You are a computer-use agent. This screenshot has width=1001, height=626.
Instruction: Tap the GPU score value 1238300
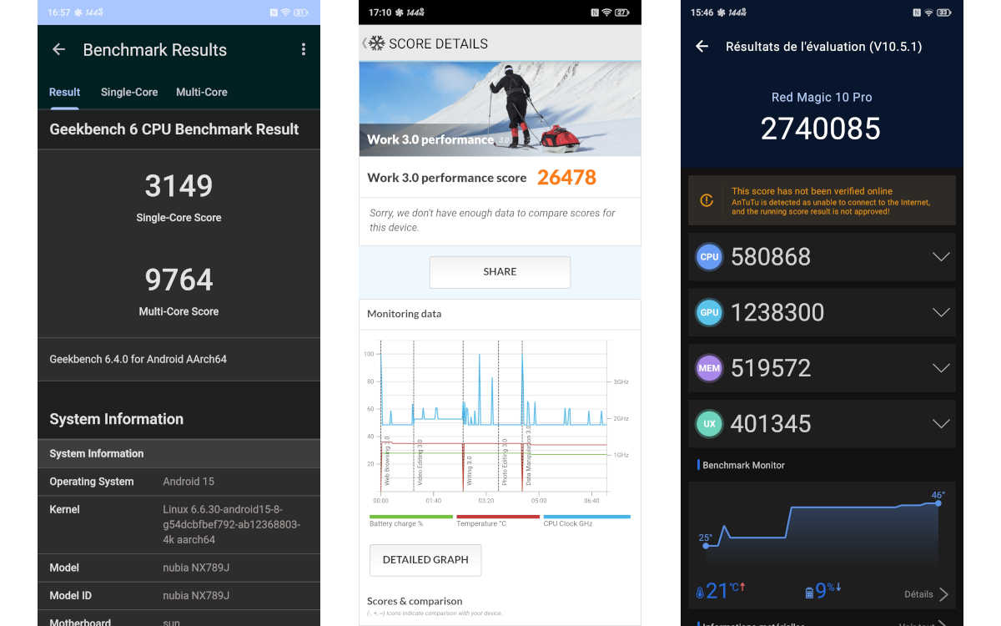(777, 313)
